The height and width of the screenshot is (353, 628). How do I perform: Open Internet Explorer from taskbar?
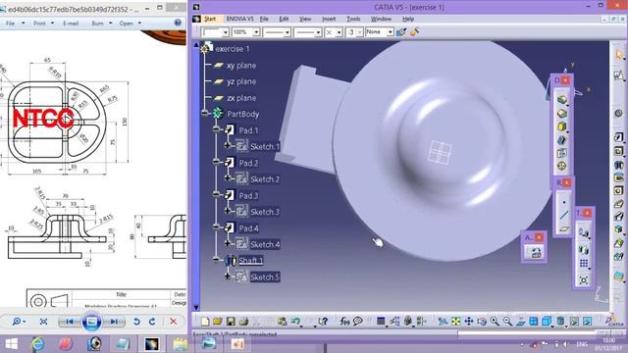(37, 344)
